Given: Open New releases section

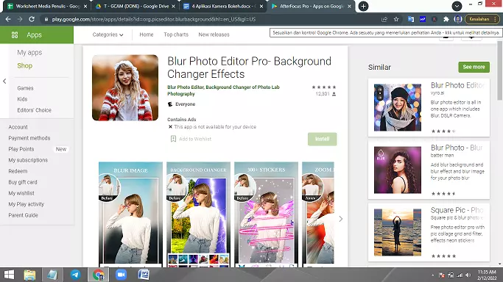Looking at the screenshot, I should click(214, 35).
